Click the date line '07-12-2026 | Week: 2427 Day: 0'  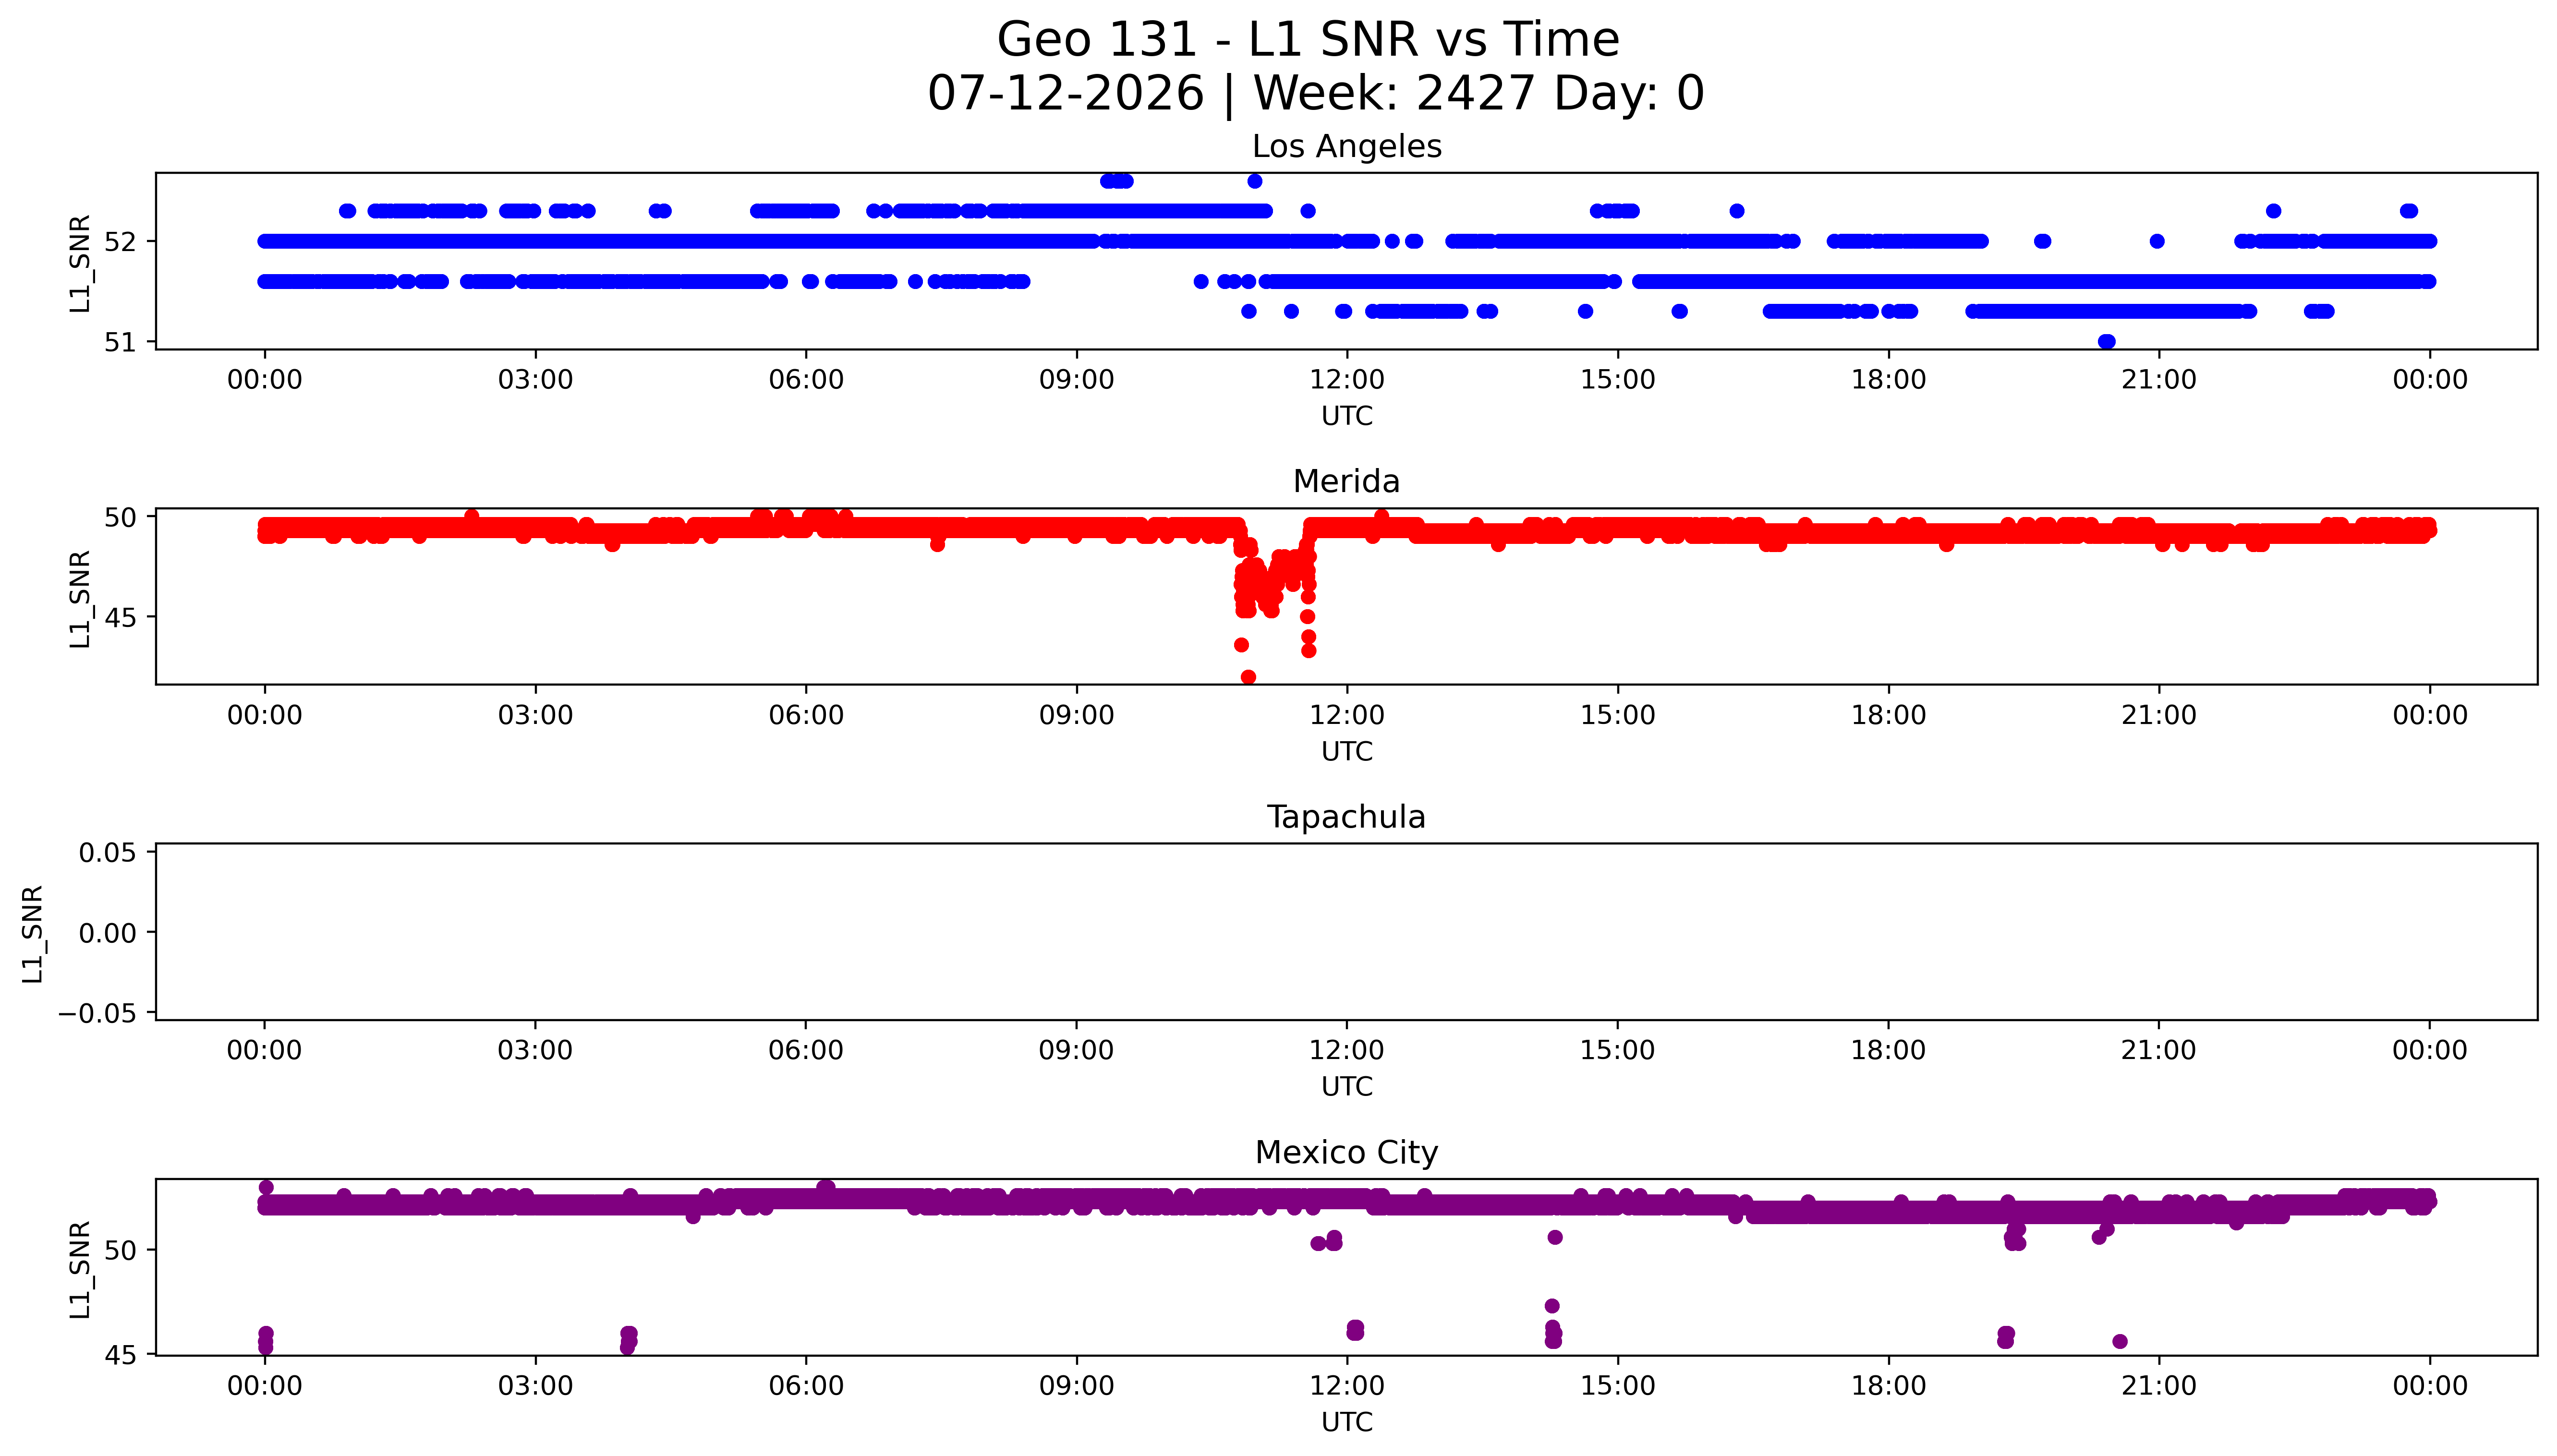point(1315,94)
